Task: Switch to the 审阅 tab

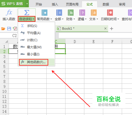Action: 122,4
